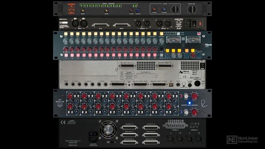Click the red knob in the Neve master section

(193, 55)
